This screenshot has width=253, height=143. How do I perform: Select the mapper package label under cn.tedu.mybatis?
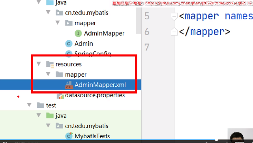[85, 23]
